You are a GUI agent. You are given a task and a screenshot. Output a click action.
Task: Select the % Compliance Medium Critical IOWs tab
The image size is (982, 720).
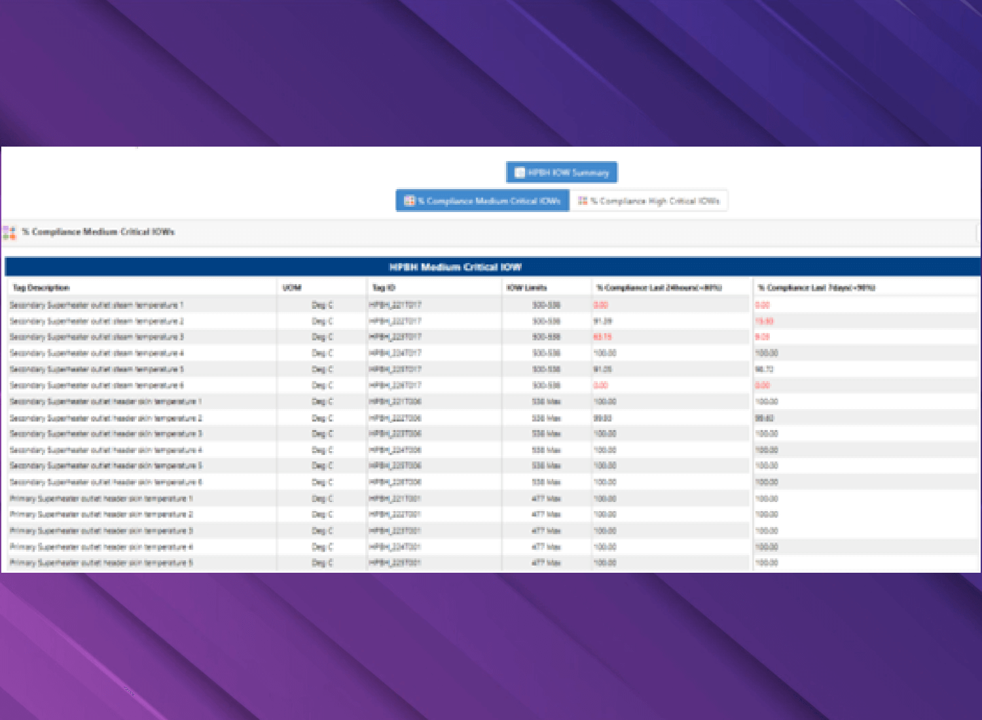482,201
